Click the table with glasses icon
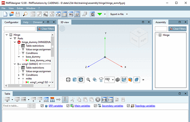This screenshot has height=122, width=190. pos(46,100)
